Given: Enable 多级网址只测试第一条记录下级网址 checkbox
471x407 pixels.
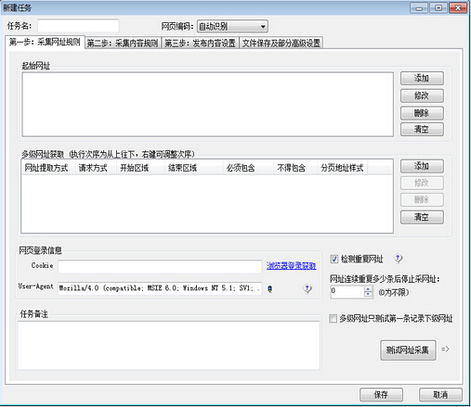Looking at the screenshot, I should 333,319.
